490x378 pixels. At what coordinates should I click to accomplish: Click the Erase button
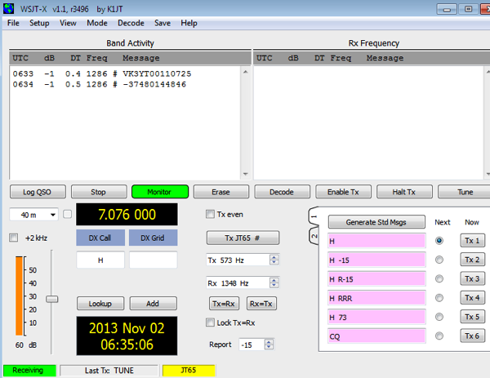point(221,192)
